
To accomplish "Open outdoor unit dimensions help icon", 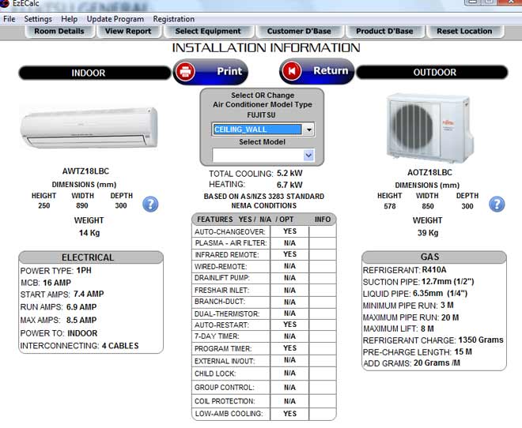I will (x=497, y=205).
